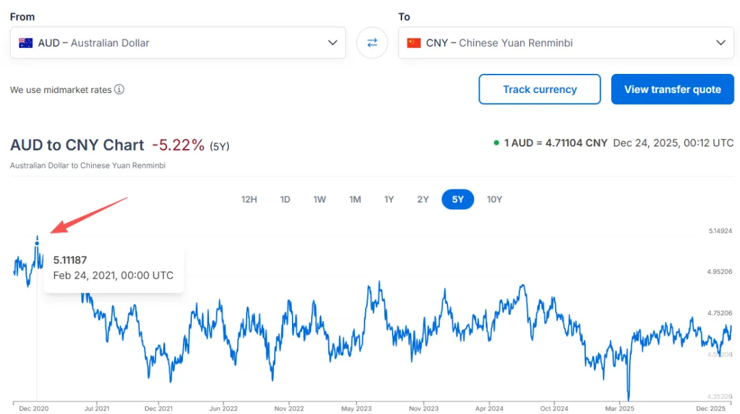Show the 2Y chart range
740x414 pixels.
(423, 199)
